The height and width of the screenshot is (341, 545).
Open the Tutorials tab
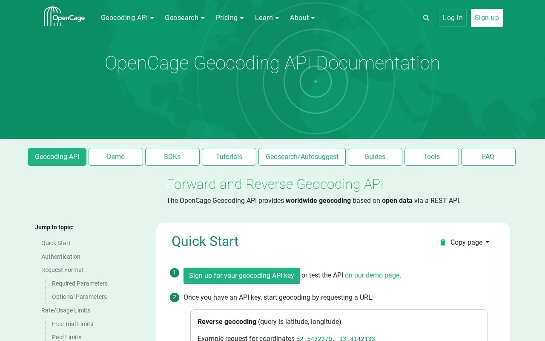point(229,157)
